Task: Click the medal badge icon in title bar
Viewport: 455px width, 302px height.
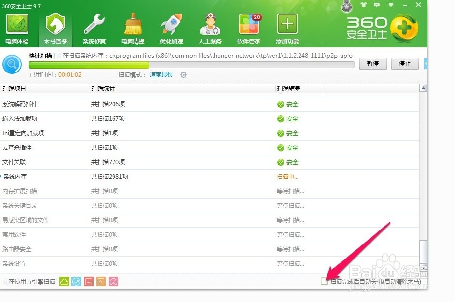Action: tap(346, 6)
